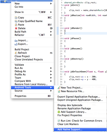The width and height of the screenshot is (107, 132).
Task: Click line number 16 in the gutter
Action: 61,33
